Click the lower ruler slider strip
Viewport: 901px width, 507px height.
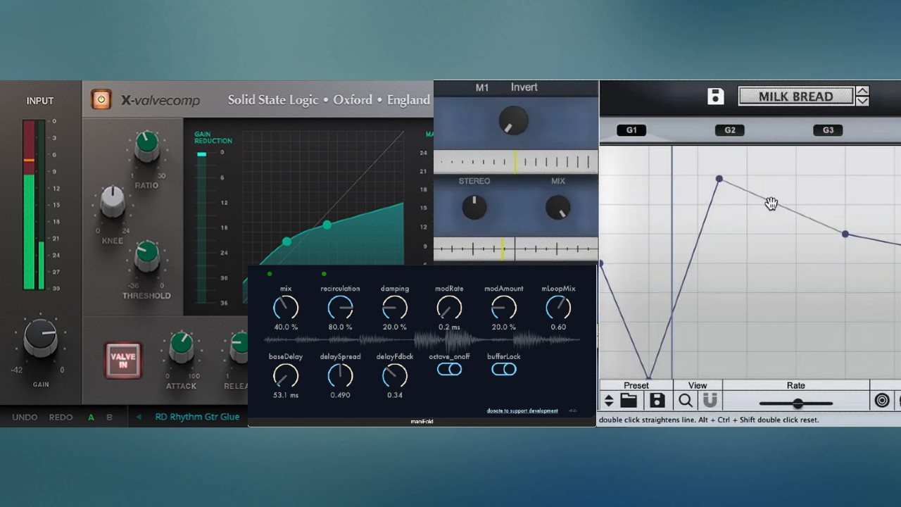pos(516,249)
